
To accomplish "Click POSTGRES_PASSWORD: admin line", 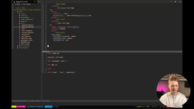I will pyautogui.click(x=65, y=36).
